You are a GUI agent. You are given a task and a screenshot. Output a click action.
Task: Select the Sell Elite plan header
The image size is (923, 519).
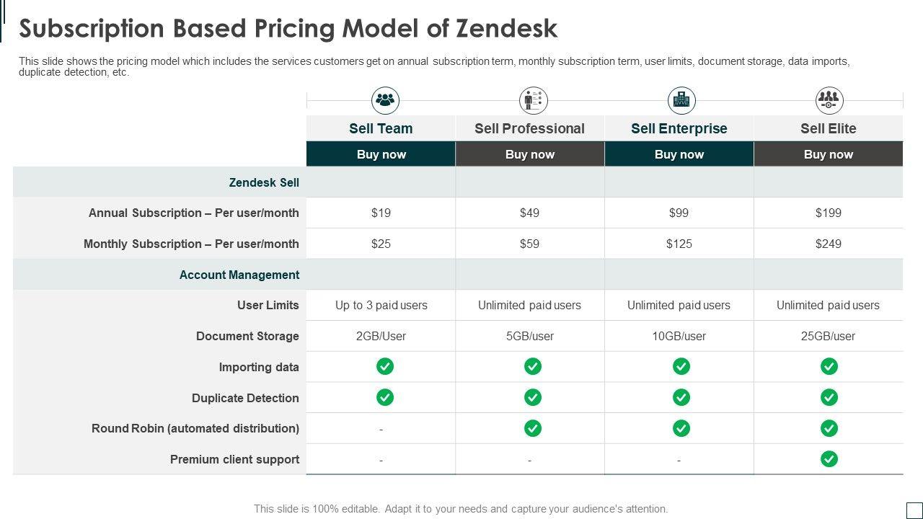tap(828, 128)
